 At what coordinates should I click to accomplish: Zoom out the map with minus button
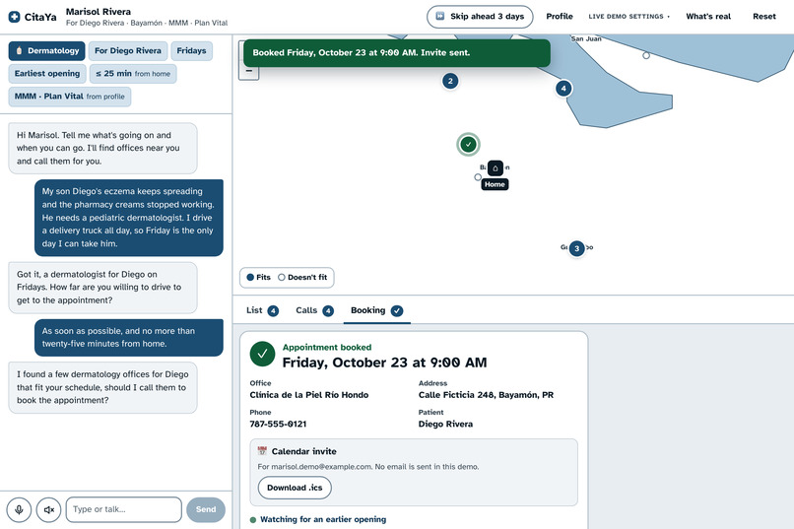point(248,71)
